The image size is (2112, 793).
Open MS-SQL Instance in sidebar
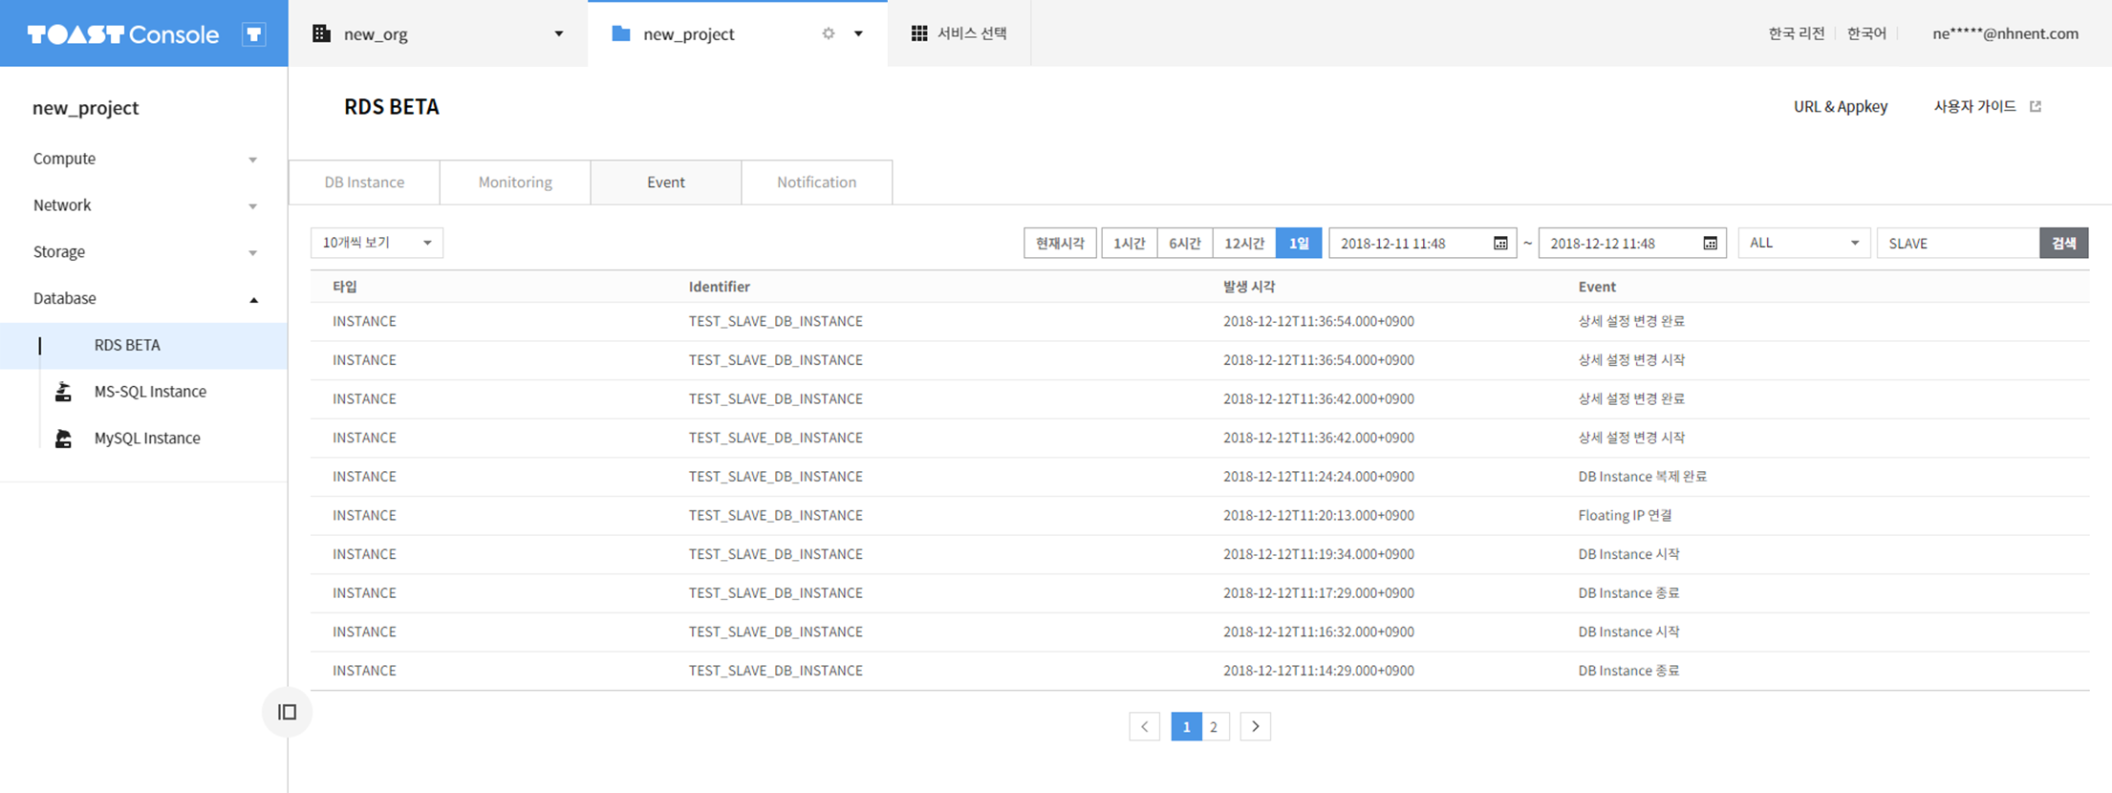point(150,392)
